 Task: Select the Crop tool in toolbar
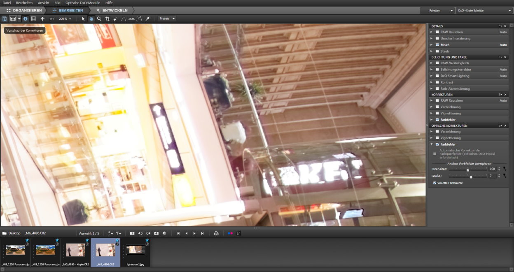click(x=107, y=19)
